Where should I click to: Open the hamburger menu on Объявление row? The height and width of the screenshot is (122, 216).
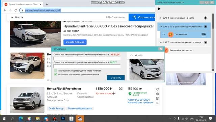tap(204, 35)
